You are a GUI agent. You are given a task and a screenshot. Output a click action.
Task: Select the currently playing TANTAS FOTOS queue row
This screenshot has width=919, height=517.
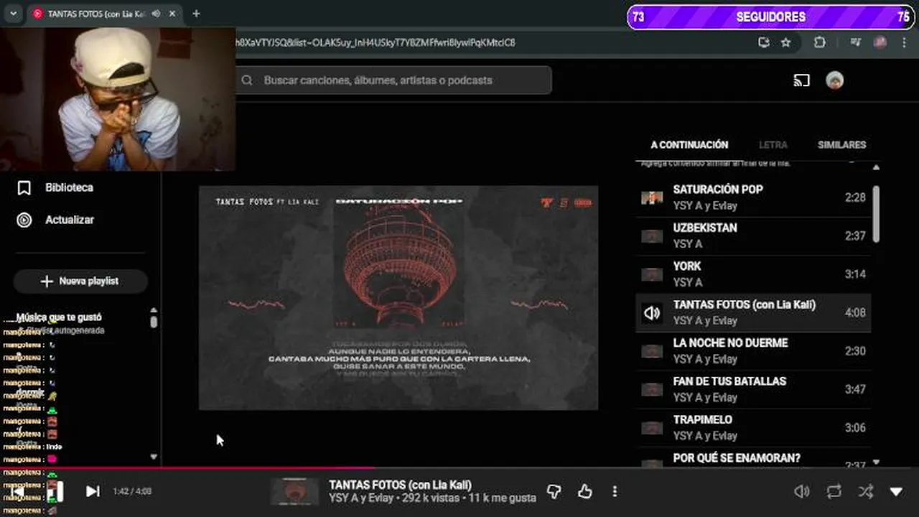click(753, 312)
